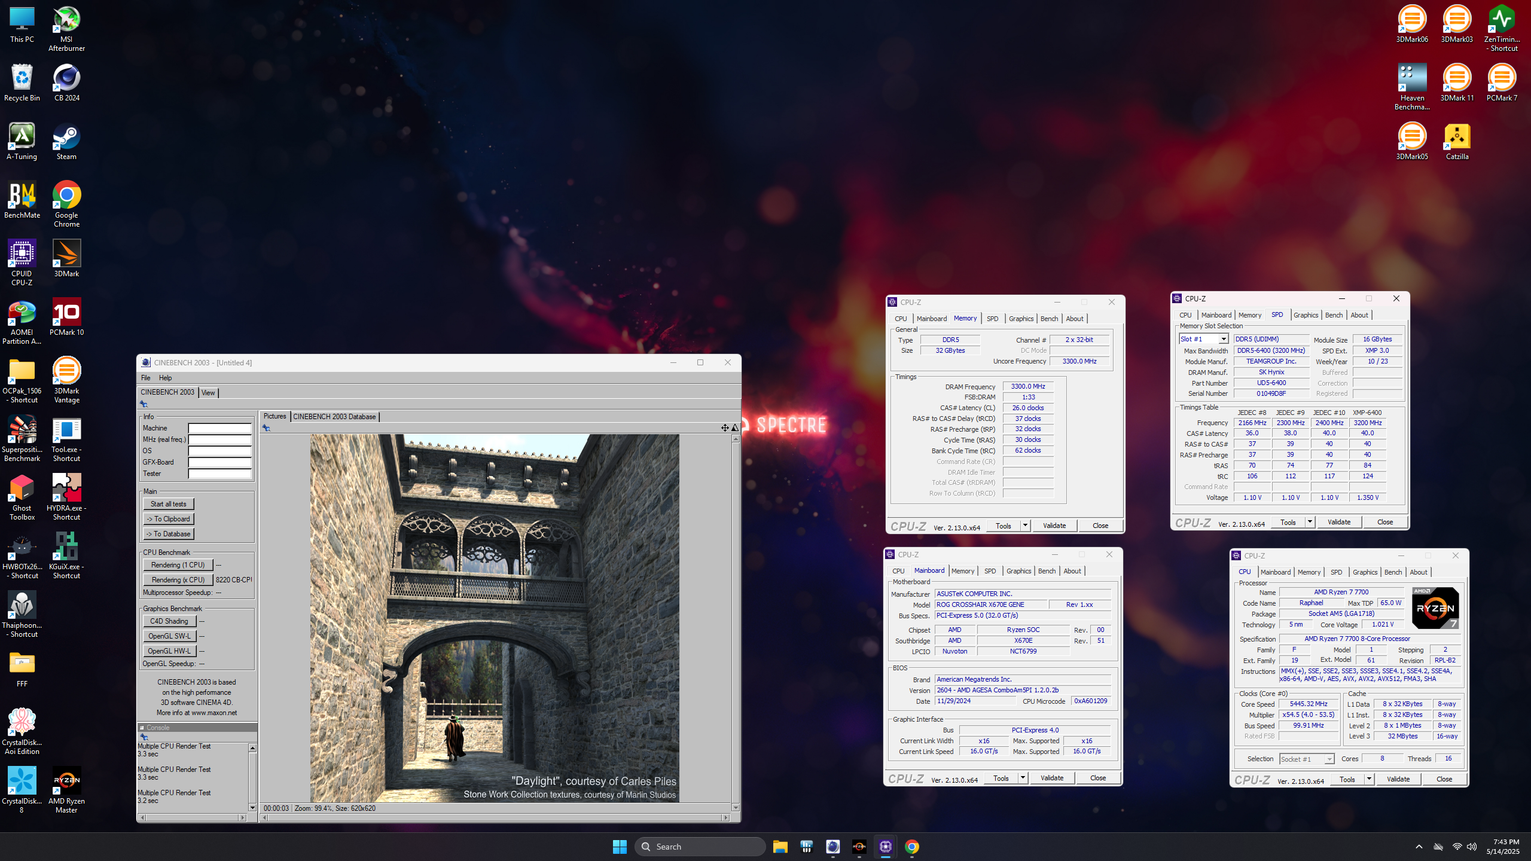
Task: Run OpenGL HW-L test
Action: (x=169, y=651)
